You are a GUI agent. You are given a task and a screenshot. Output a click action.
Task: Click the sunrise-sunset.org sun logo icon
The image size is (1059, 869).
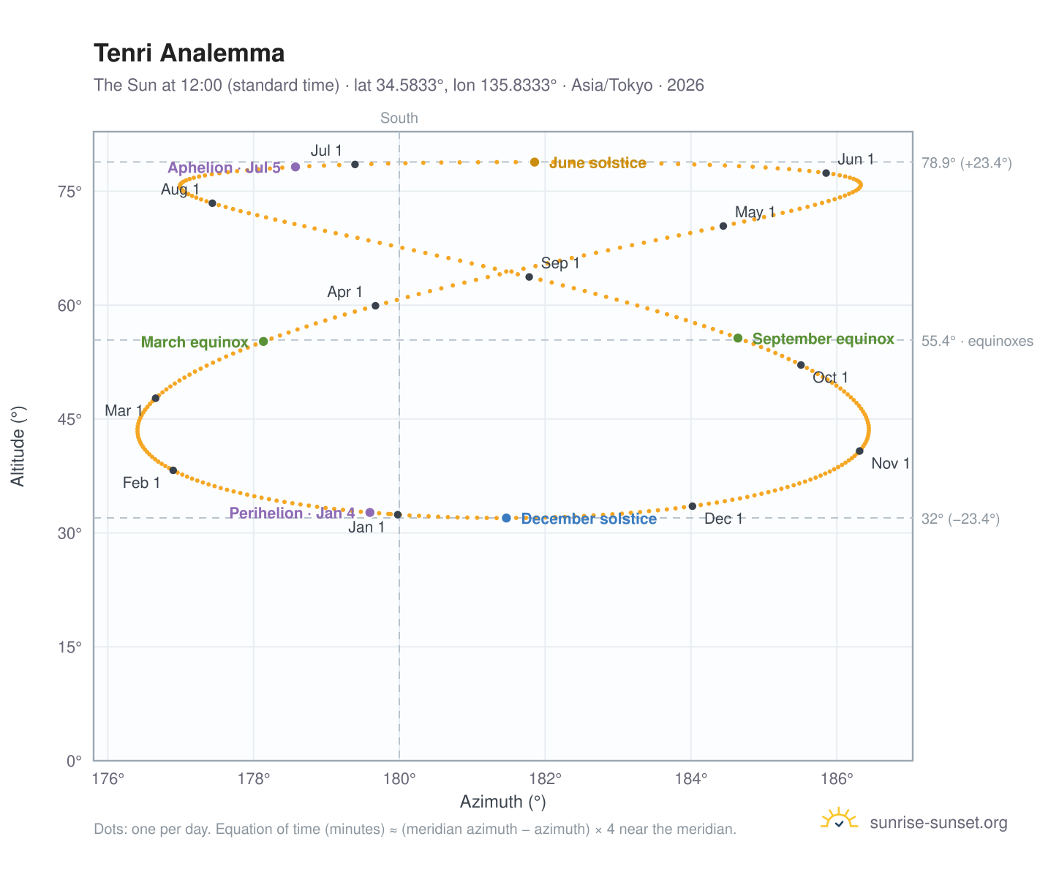tap(839, 819)
